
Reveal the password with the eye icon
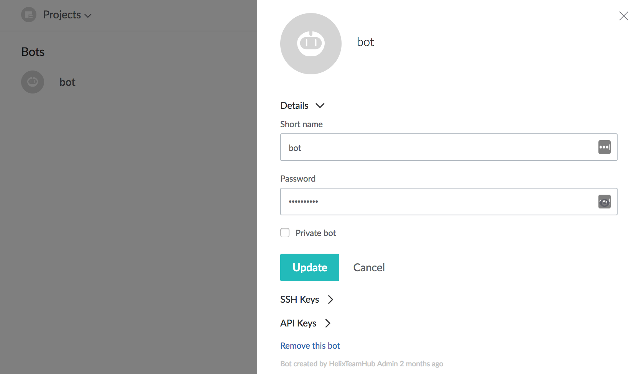(604, 202)
